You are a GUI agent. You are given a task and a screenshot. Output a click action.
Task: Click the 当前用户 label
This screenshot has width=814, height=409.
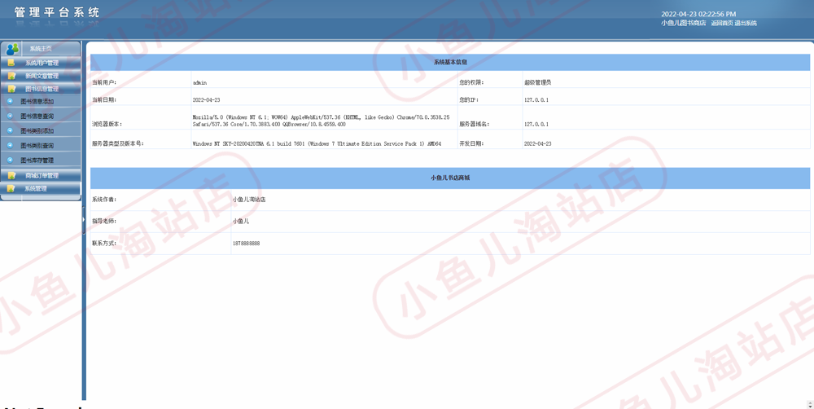click(x=104, y=82)
